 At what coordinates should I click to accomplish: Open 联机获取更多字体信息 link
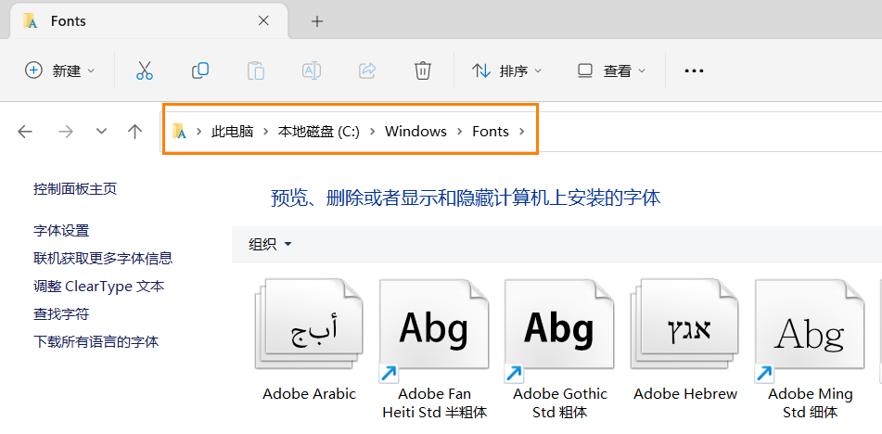pyautogui.click(x=103, y=258)
